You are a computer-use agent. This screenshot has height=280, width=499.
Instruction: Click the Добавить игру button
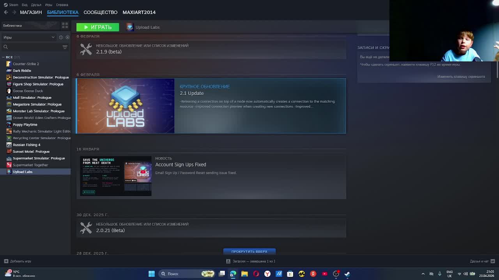coord(17,261)
